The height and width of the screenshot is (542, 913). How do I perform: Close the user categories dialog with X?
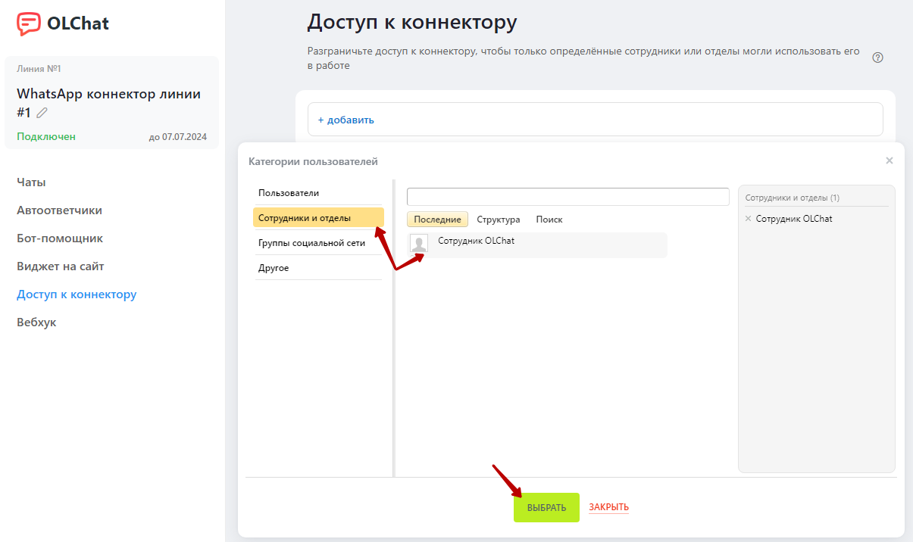[890, 160]
